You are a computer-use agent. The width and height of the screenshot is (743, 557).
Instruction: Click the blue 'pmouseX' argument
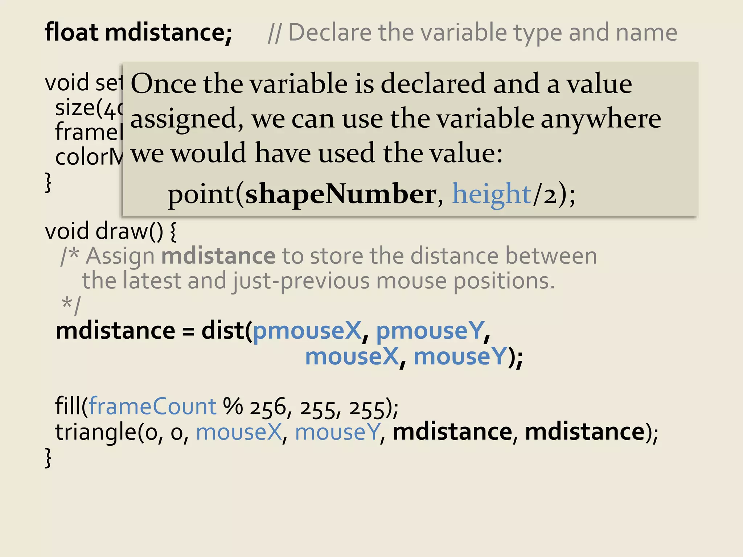307,331
